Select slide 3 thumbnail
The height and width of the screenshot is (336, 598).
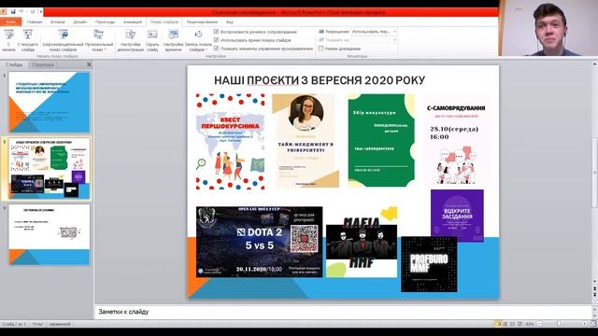point(49,234)
